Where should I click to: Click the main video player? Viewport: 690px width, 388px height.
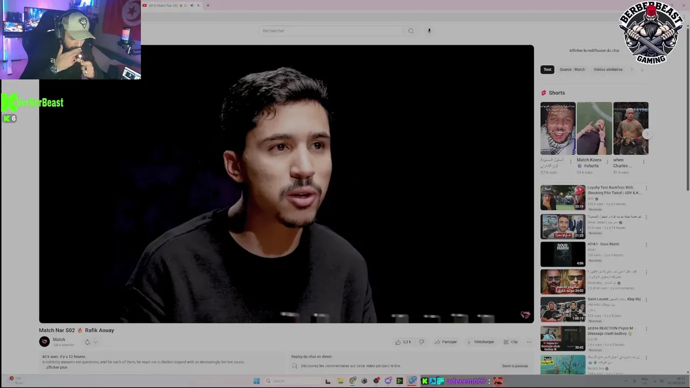[286, 184]
